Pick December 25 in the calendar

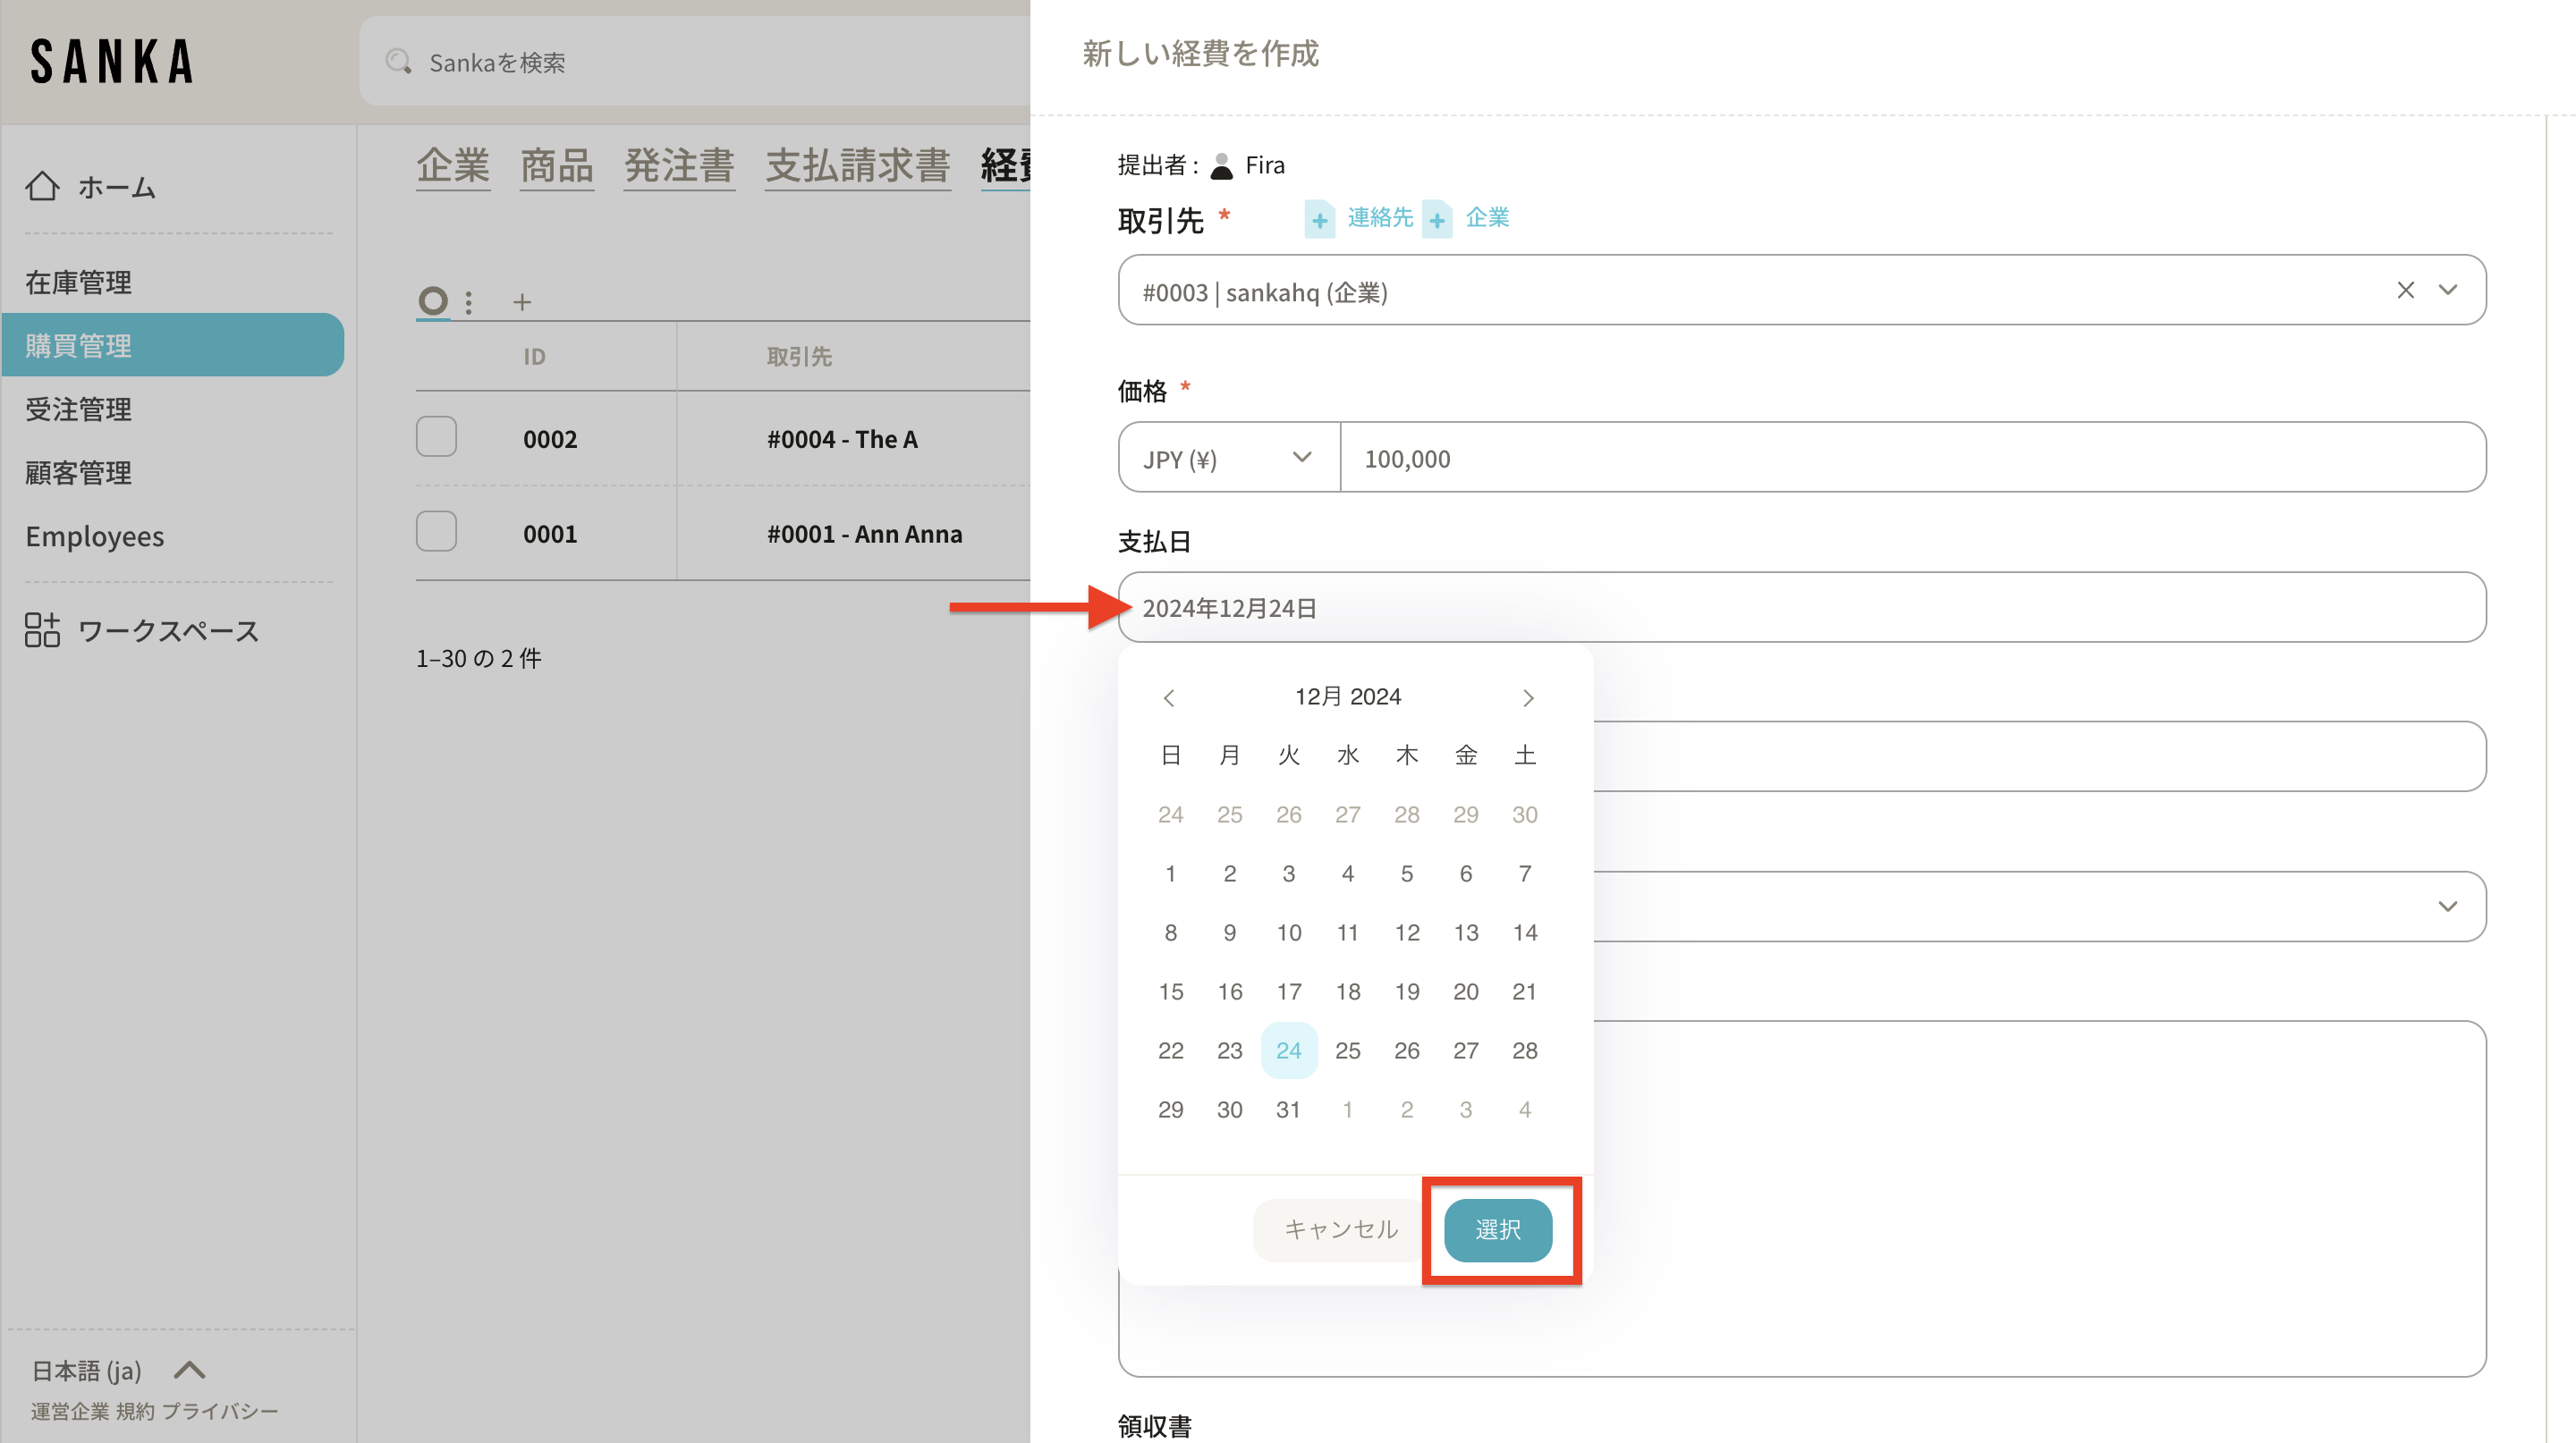(1347, 1051)
